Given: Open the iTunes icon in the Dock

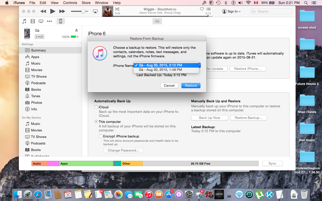Looking at the screenshot, I should pos(149,194).
